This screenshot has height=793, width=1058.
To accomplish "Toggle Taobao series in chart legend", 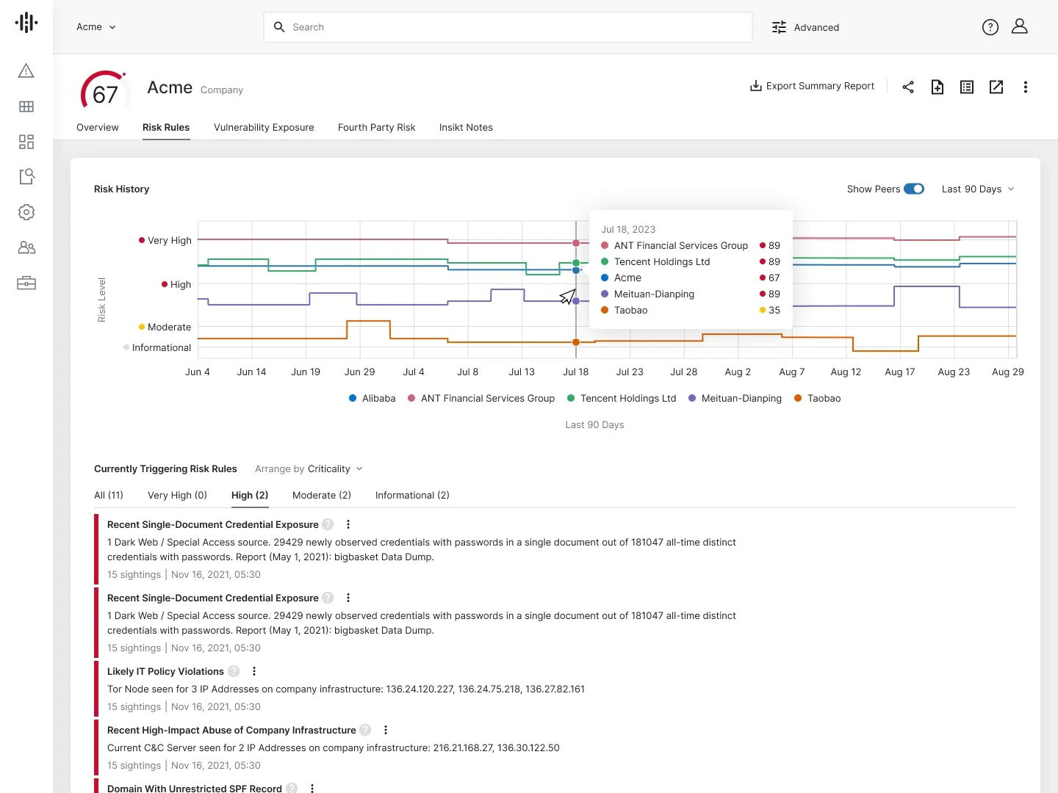I will point(817,398).
